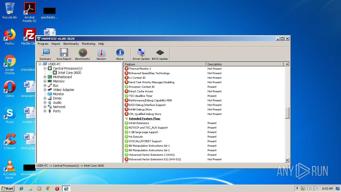This screenshot has height=192, width=341.
Task: Open Firefox desktop shortcut
Action: 10,37
